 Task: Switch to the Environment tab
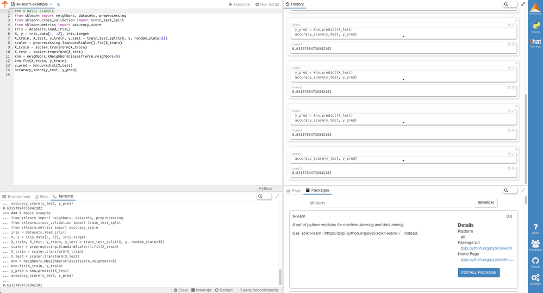click(x=16, y=196)
